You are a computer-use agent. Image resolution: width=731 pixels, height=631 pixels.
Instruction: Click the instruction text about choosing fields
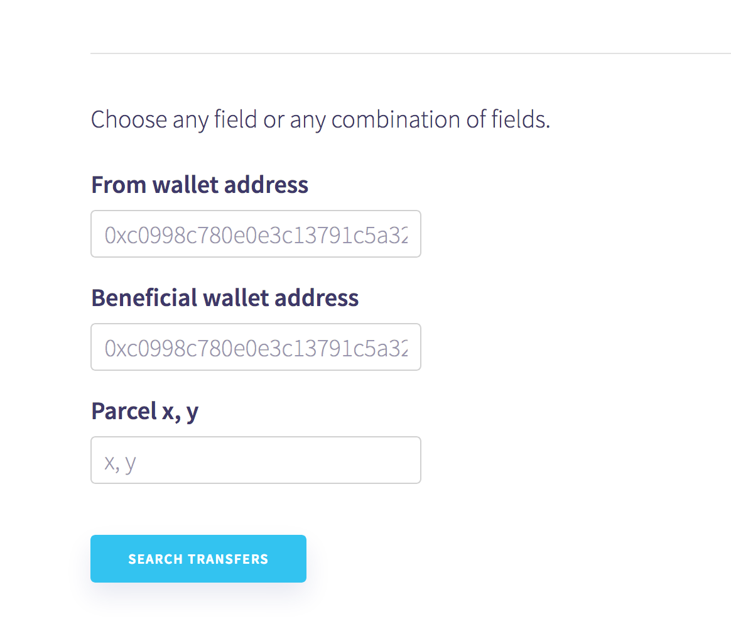click(x=320, y=119)
